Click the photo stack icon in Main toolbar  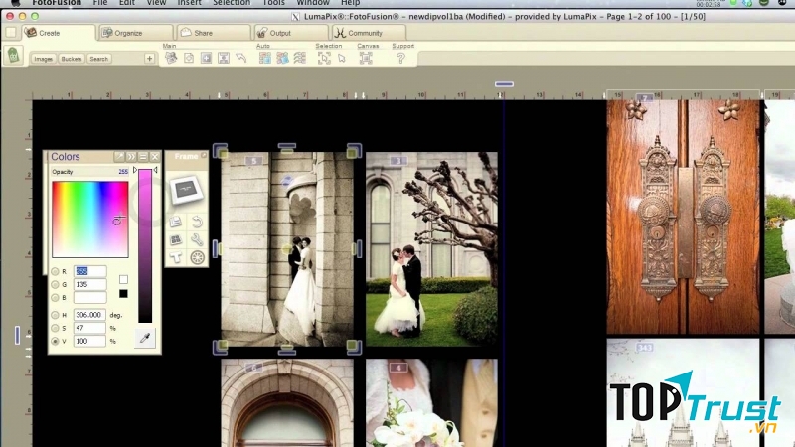(171, 58)
